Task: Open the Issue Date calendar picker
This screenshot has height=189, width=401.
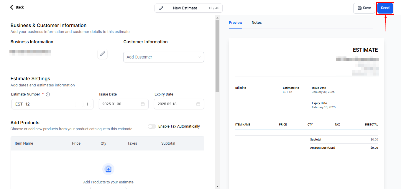Action: (143, 104)
